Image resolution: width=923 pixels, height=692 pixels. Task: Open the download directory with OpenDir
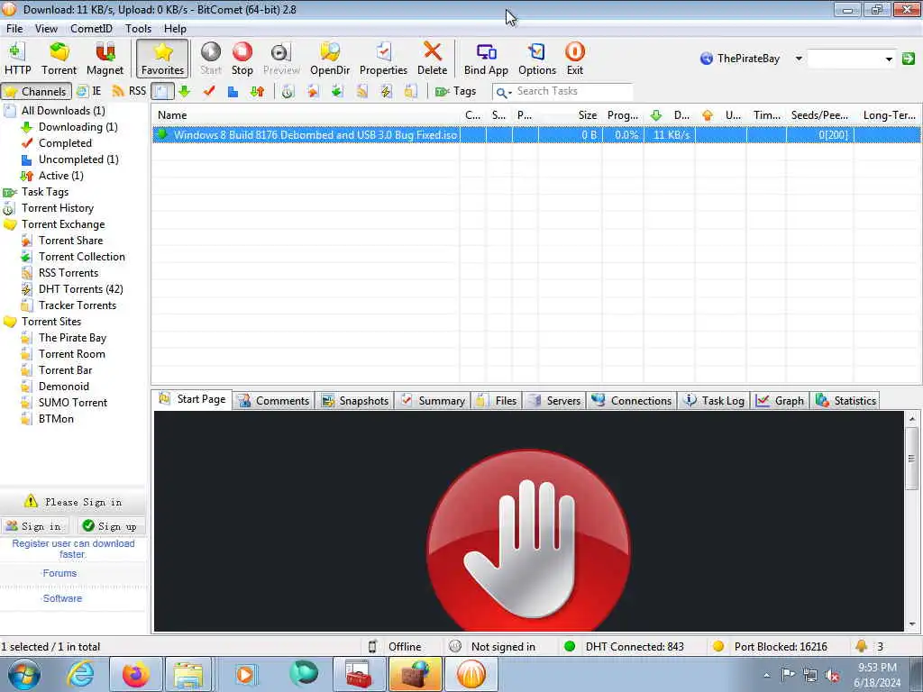click(x=330, y=59)
